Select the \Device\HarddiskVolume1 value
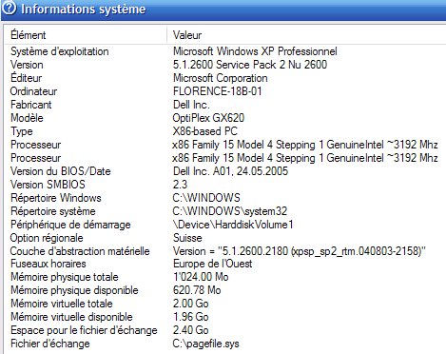446x354 pixels. point(233,225)
